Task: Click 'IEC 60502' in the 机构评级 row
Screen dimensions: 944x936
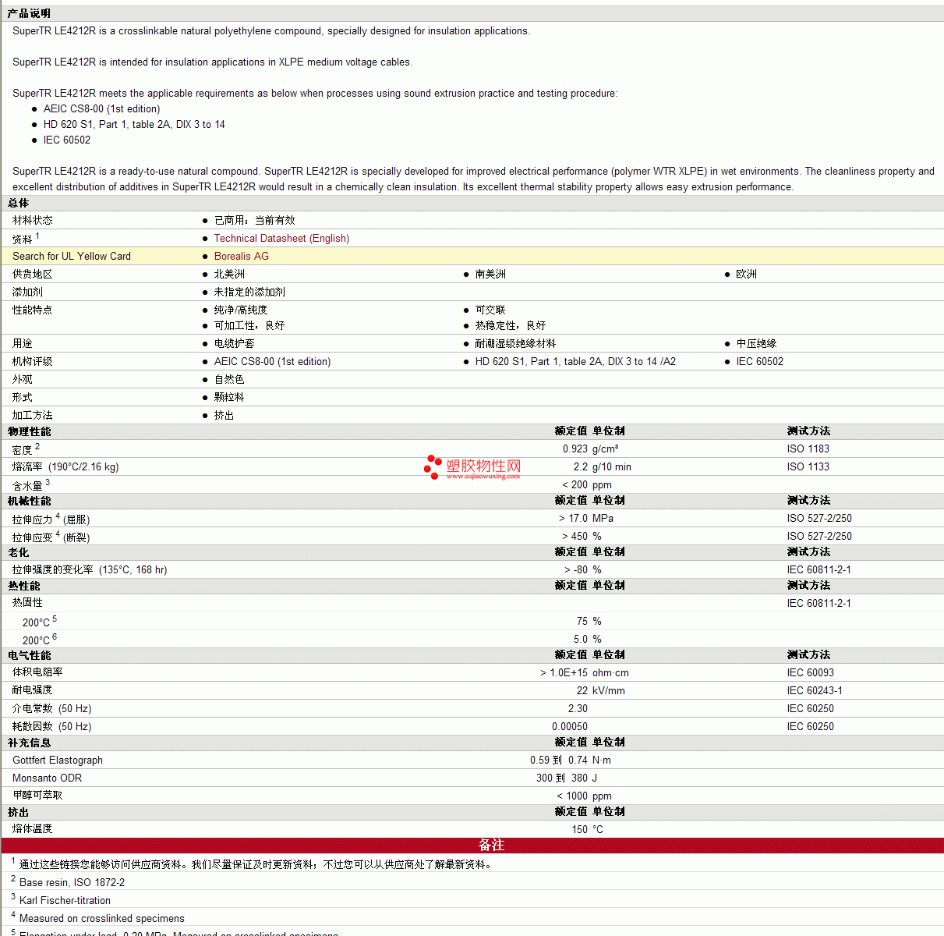Action: coord(760,362)
